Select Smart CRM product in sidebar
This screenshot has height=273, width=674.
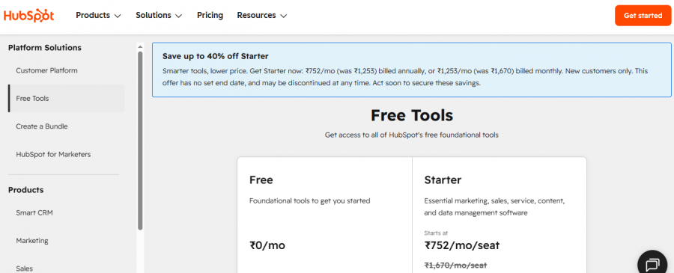(x=34, y=212)
